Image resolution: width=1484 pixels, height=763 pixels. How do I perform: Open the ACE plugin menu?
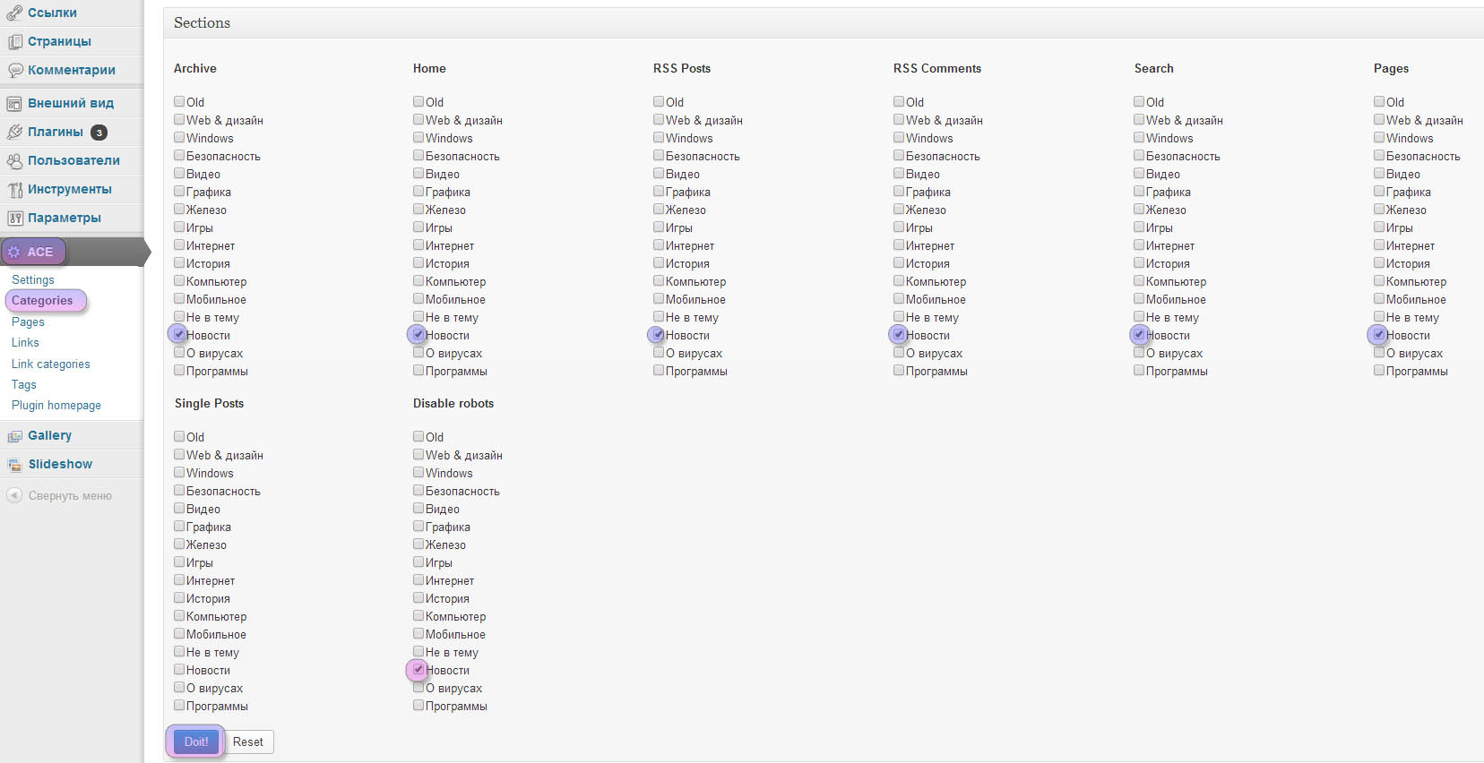[39, 253]
